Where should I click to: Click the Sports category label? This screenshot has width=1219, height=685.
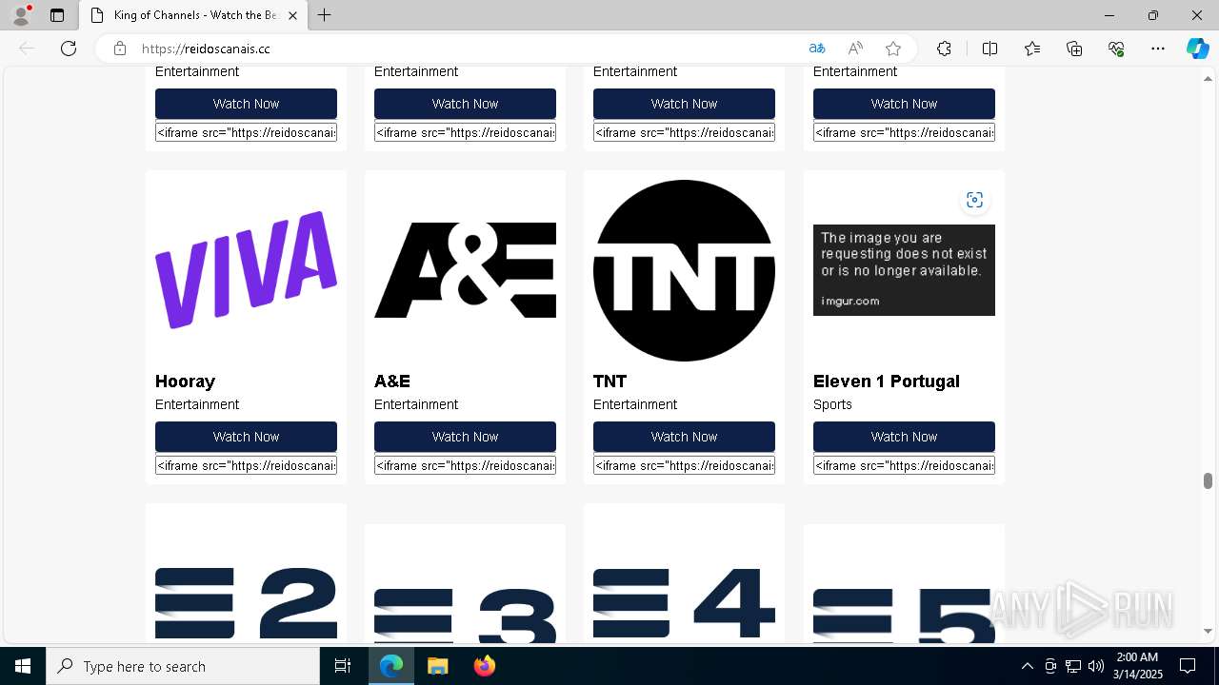pyautogui.click(x=832, y=404)
